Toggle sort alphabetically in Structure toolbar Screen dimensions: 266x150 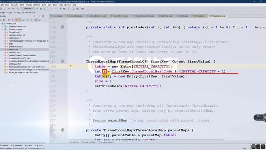click(4, 20)
